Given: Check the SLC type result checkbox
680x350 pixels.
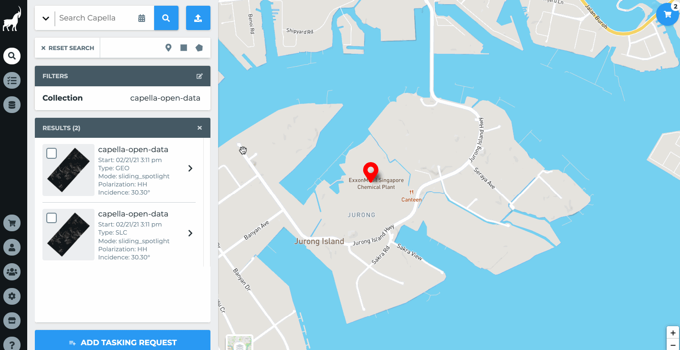Looking at the screenshot, I should [x=52, y=218].
